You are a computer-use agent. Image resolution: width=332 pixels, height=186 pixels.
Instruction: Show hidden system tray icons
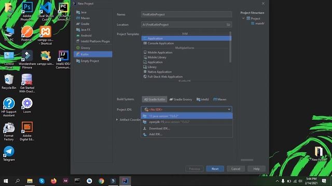[277, 181]
